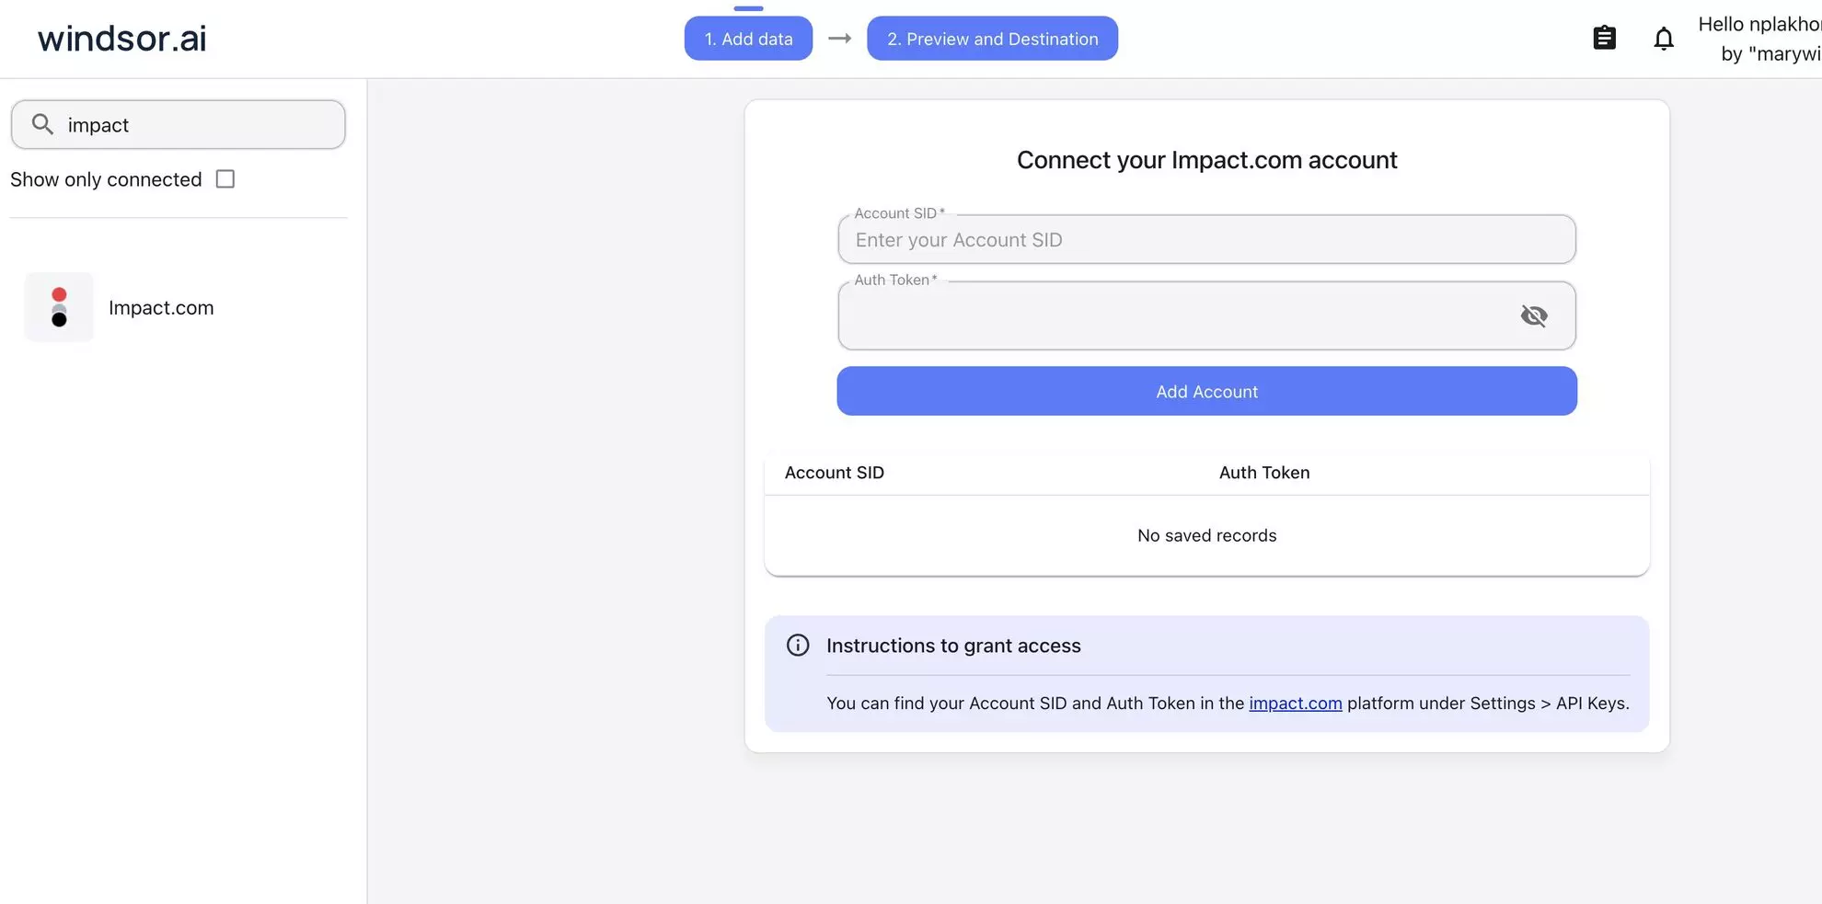The height and width of the screenshot is (904, 1822).
Task: Click the Account SID column header
Action: click(x=834, y=473)
